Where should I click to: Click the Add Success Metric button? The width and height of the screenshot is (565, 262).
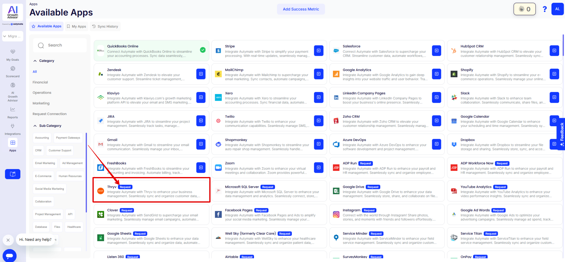pos(301,9)
